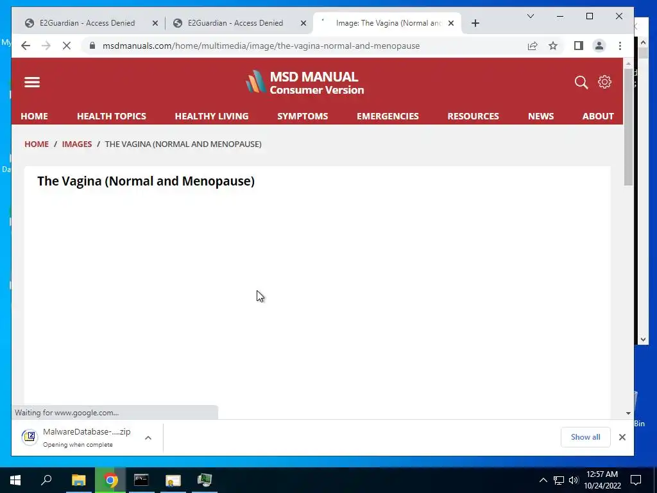This screenshot has width=657, height=493.
Task: Click the background window scroll down arrow
Action: [643, 340]
